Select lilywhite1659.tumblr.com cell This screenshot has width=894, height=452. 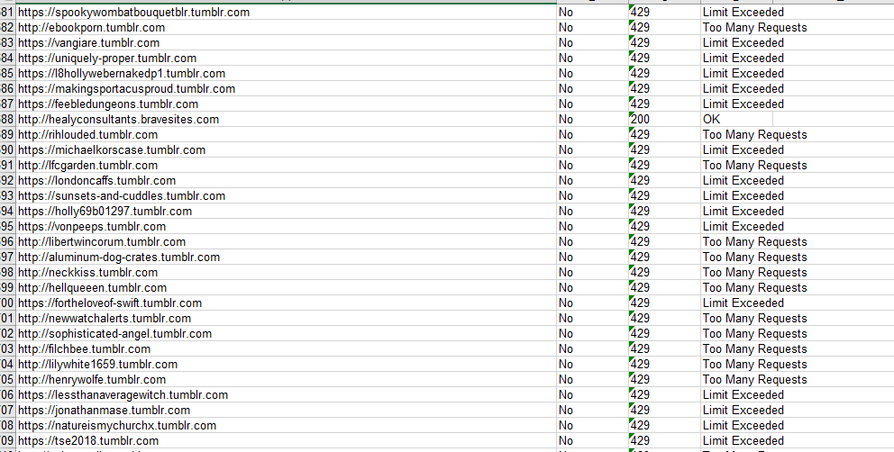point(287,365)
